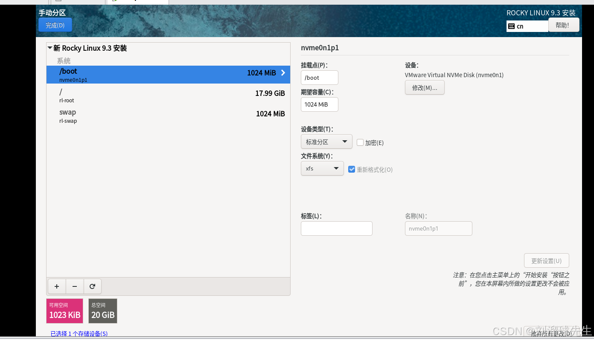Click the 完成(D) button
The image size is (594, 341).
pos(55,25)
